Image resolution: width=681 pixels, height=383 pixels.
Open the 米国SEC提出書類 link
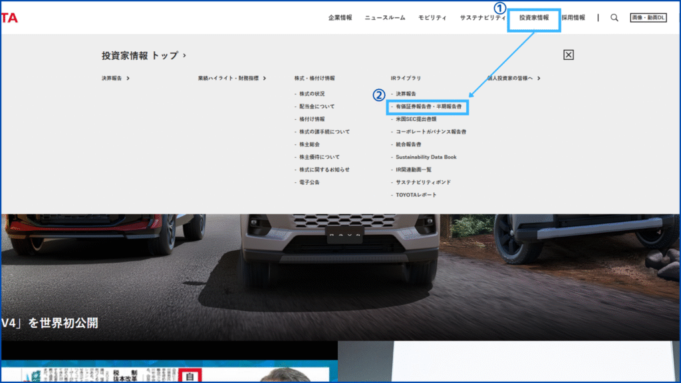point(416,119)
